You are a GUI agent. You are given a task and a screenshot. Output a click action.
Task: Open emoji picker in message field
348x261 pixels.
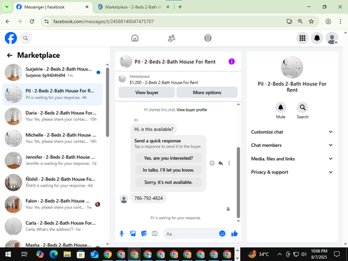[222, 234]
